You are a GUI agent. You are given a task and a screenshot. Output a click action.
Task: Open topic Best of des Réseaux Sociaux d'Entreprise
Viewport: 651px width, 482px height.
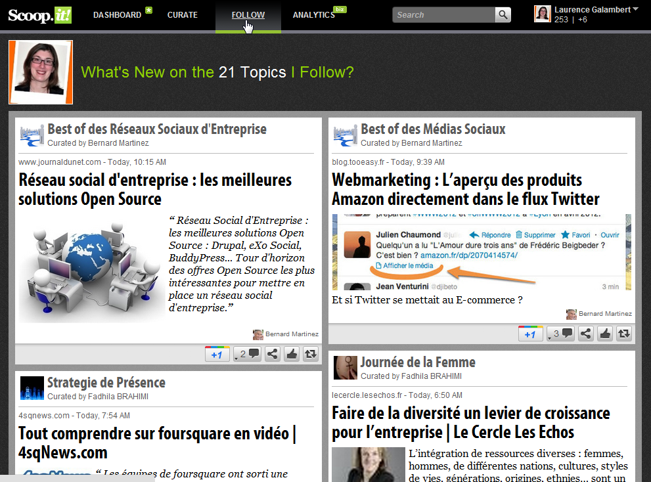(157, 129)
